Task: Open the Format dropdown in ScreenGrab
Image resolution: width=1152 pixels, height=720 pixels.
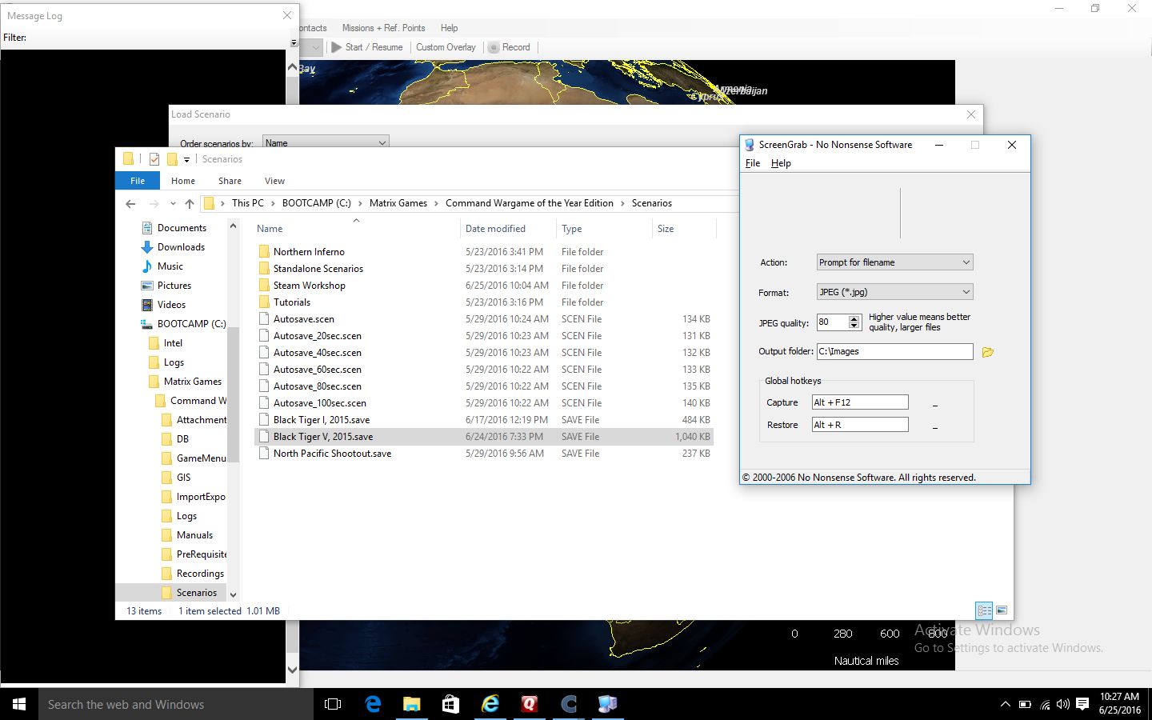Action: click(894, 292)
